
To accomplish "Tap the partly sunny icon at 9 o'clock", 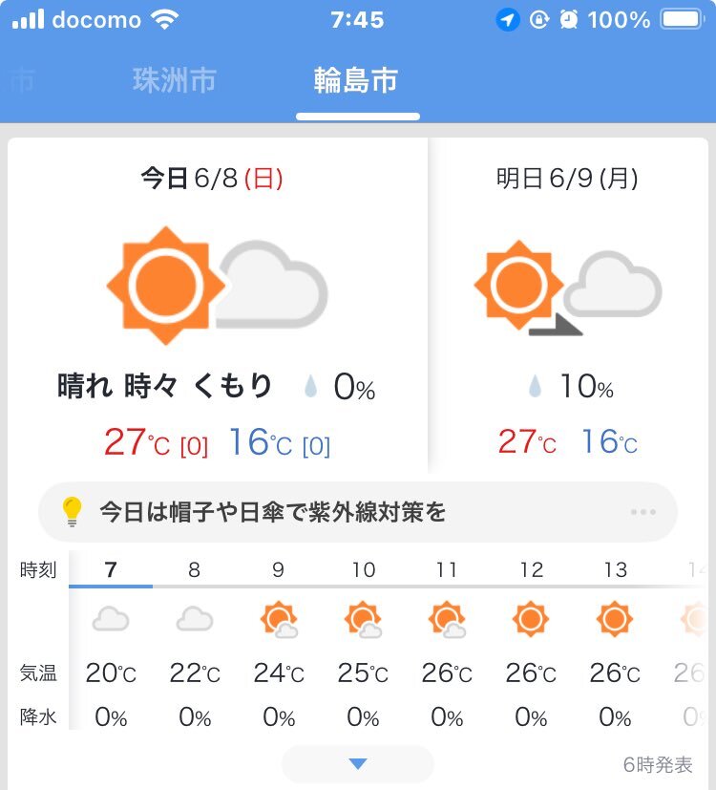I will (x=279, y=620).
